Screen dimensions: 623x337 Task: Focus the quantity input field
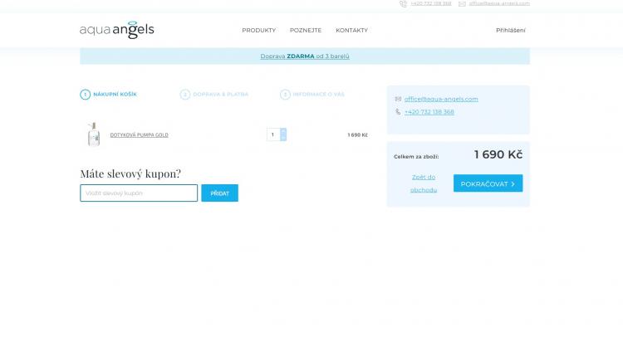click(273, 134)
